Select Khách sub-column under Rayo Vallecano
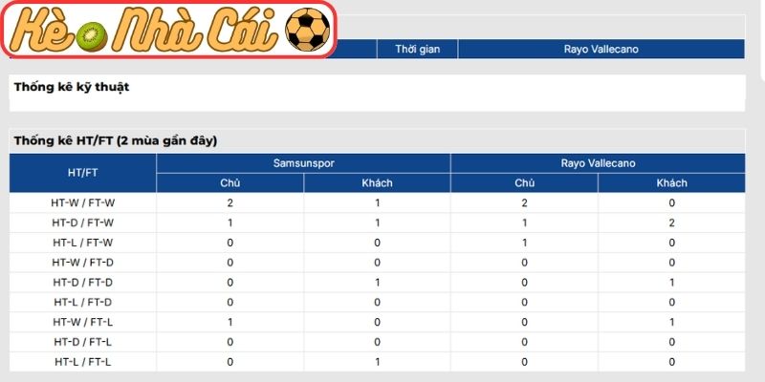765x382 pixels. click(671, 183)
